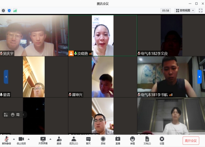Image resolution: width=205 pixels, height=147 pixels.
Task: Open the documents 文档(2) item
Action: click(x=147, y=141)
